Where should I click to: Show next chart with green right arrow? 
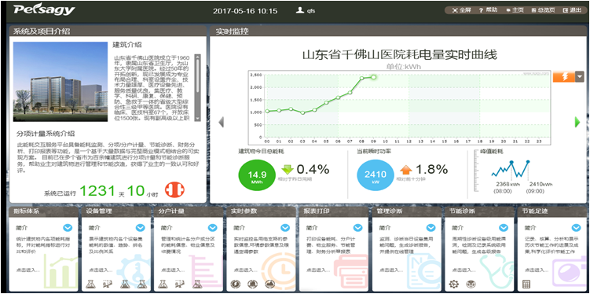point(577,122)
